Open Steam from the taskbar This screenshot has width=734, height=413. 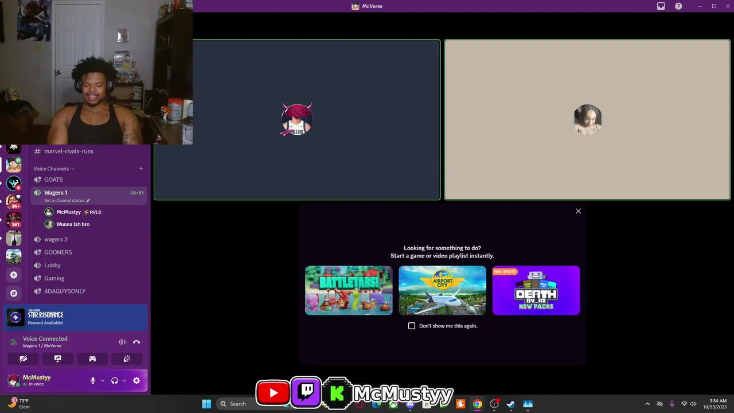tap(510, 404)
